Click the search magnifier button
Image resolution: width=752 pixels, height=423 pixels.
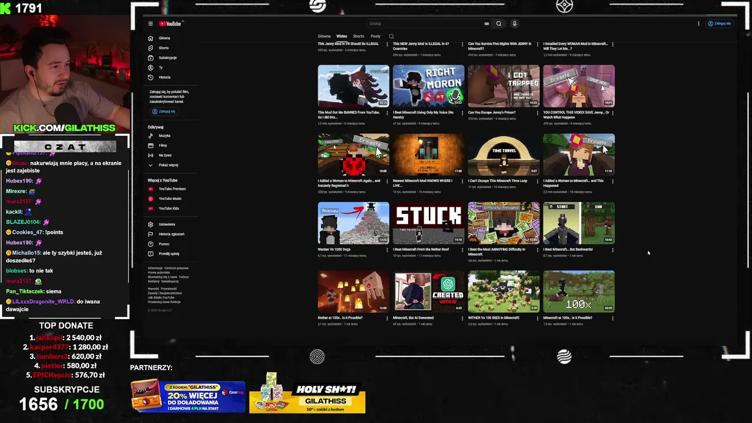click(x=499, y=23)
